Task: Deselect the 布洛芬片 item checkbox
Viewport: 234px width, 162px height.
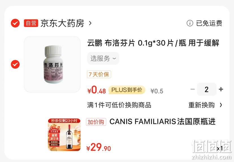Action: click(x=15, y=64)
